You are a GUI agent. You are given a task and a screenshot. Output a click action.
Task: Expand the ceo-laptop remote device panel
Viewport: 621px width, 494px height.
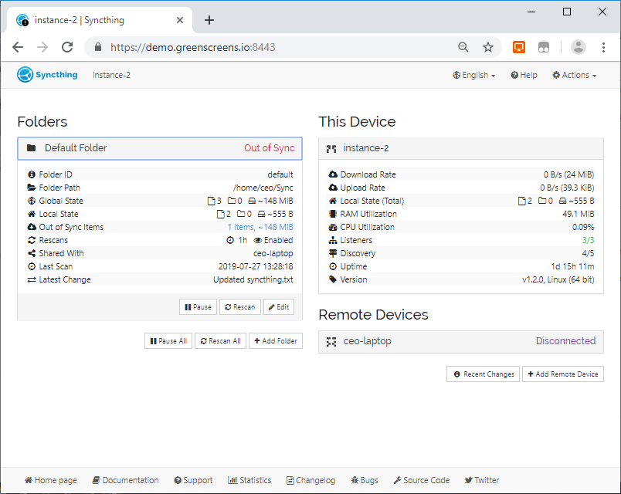(x=461, y=342)
